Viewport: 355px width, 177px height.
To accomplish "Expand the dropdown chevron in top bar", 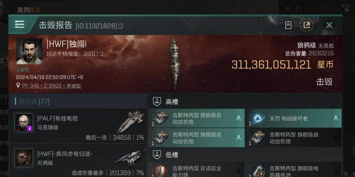I will tap(288, 8).
